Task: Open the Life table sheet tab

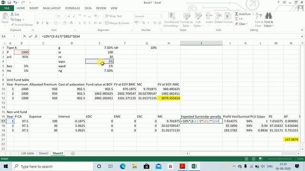Action: click(x=28, y=153)
